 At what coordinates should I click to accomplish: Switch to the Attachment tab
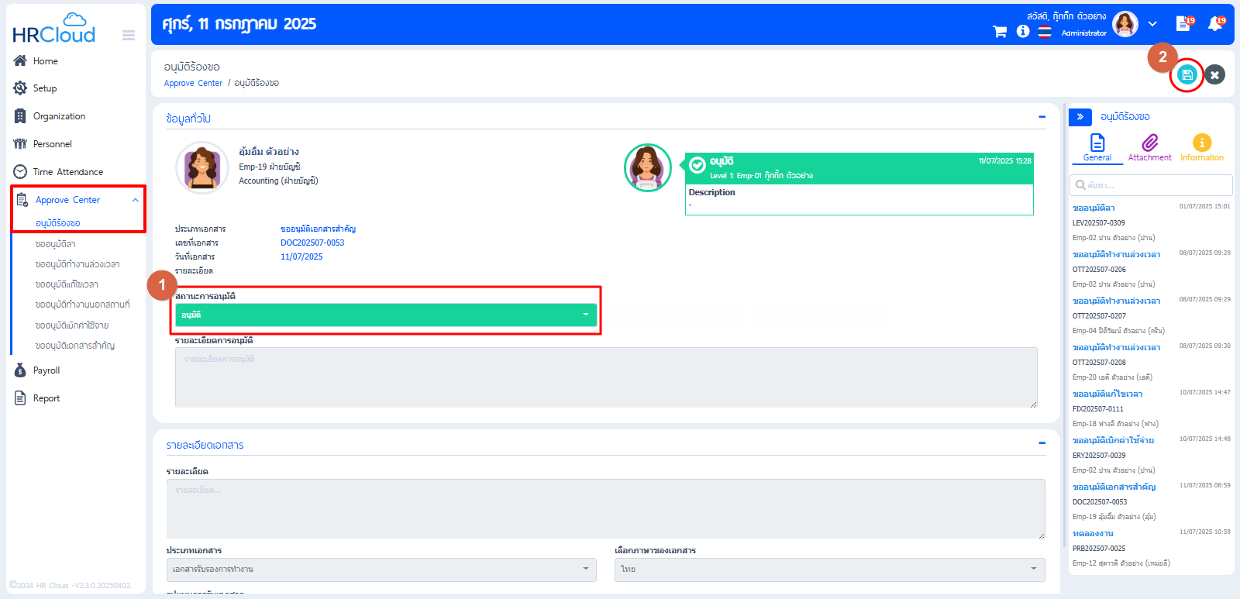tap(1149, 146)
